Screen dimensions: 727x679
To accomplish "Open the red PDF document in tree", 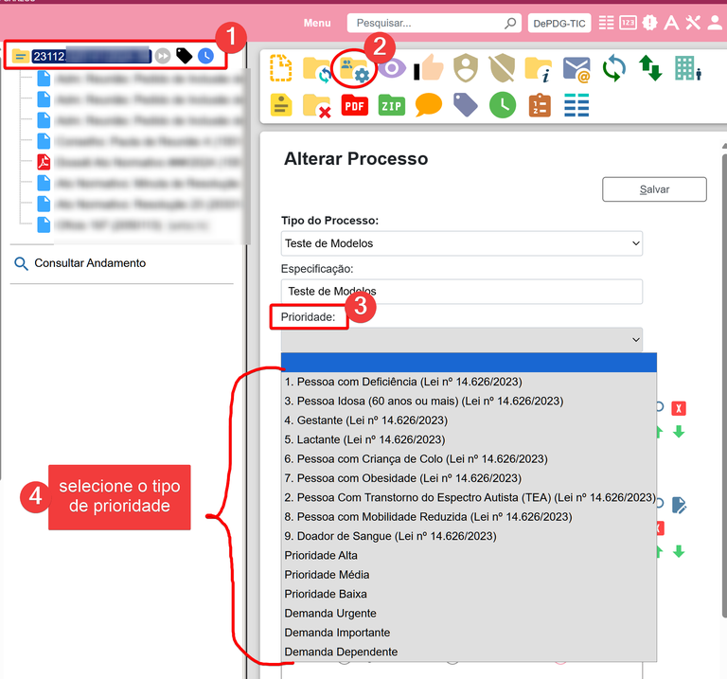I will (44, 162).
